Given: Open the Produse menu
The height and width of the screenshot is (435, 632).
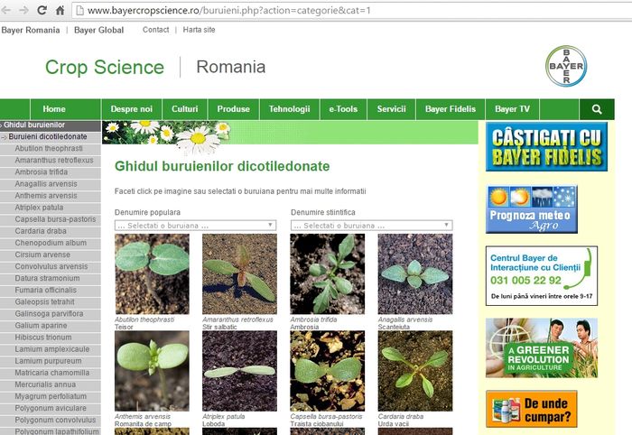Looking at the screenshot, I should point(233,109).
